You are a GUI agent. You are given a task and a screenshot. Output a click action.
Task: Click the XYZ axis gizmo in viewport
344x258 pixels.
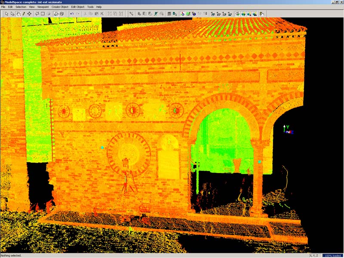pos(287,129)
